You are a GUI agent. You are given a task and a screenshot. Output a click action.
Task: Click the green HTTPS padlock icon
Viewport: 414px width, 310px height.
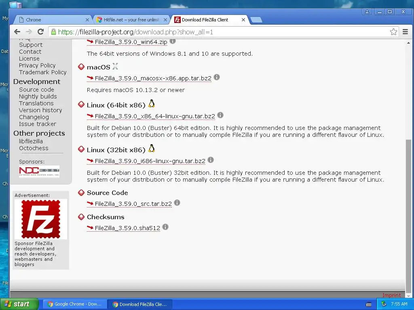[x=53, y=32]
